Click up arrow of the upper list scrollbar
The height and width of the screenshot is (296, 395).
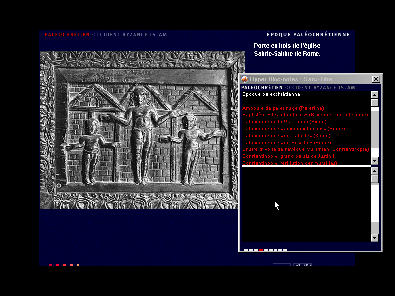coord(375,95)
